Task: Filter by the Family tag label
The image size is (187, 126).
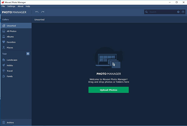Action: coord(10,76)
